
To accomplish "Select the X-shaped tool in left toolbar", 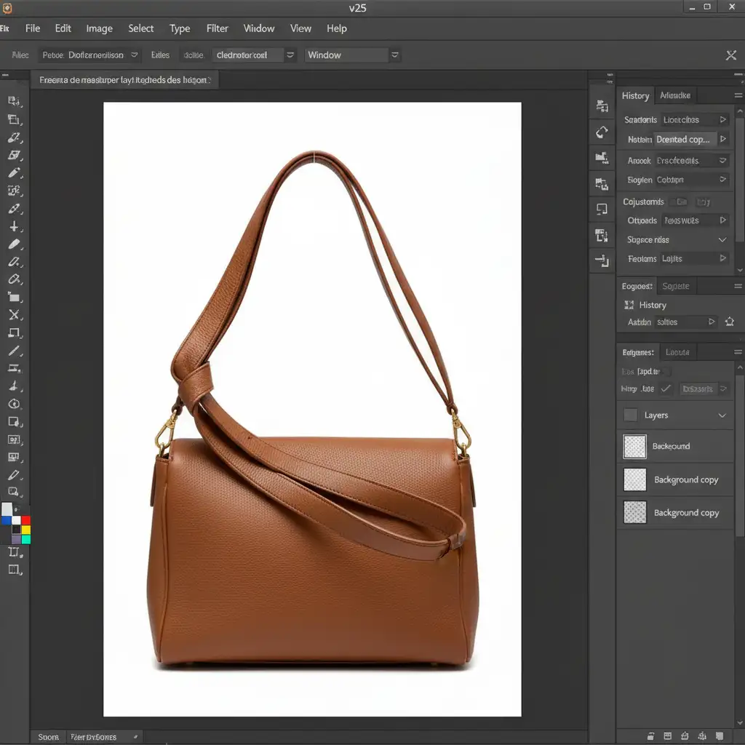I will click(x=13, y=315).
